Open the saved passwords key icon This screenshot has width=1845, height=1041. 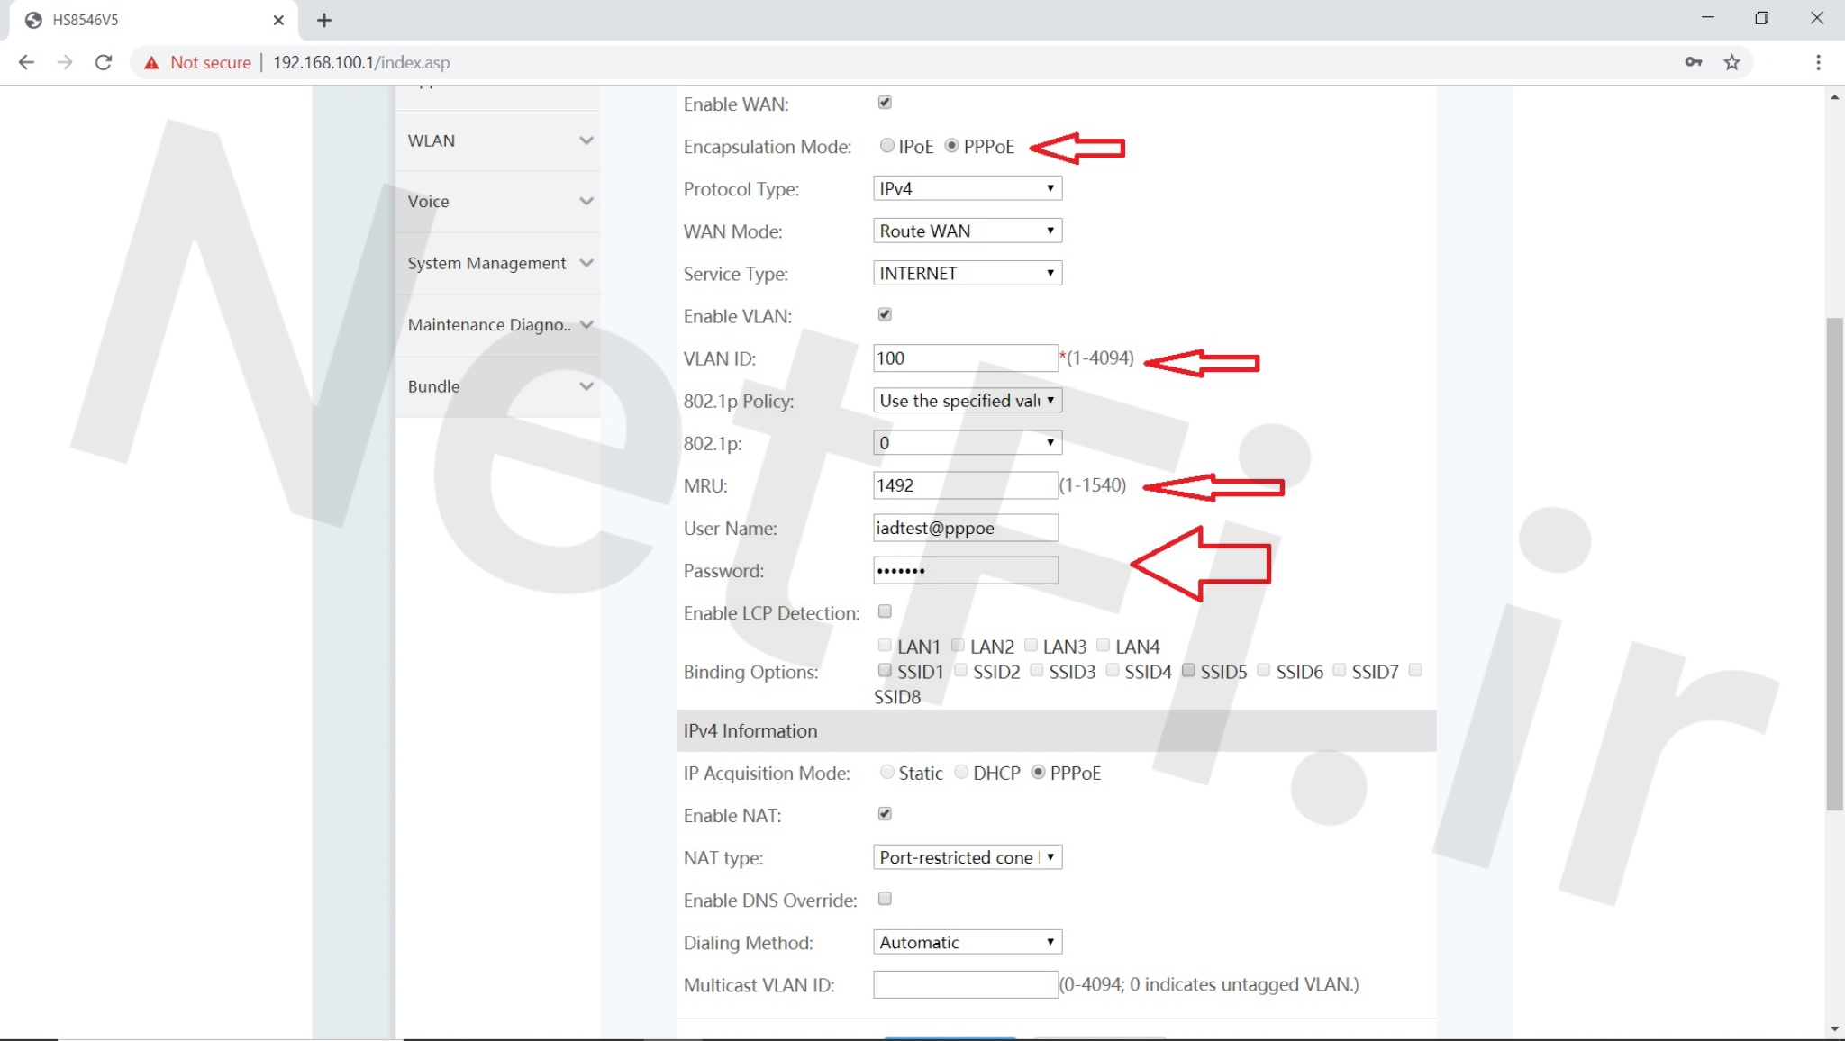click(x=1693, y=62)
